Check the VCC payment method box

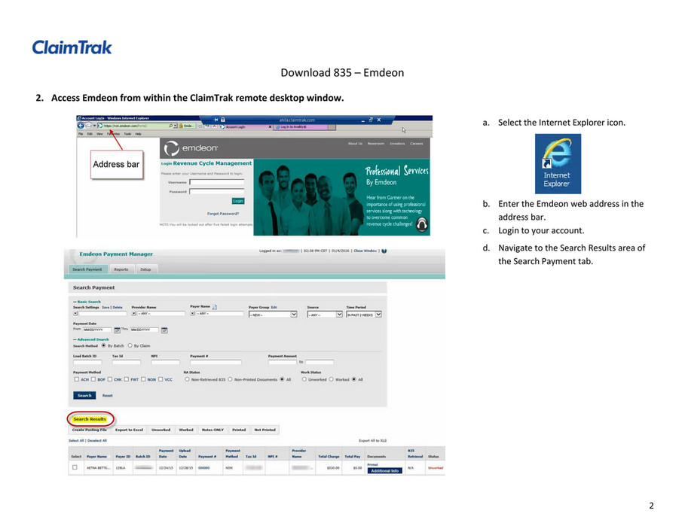click(x=161, y=379)
